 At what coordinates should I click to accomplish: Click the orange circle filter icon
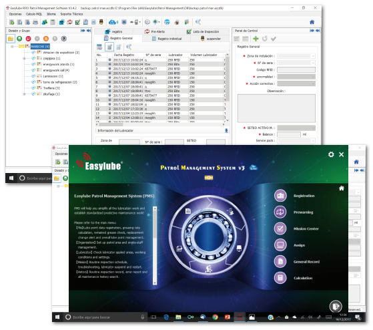click(46, 39)
